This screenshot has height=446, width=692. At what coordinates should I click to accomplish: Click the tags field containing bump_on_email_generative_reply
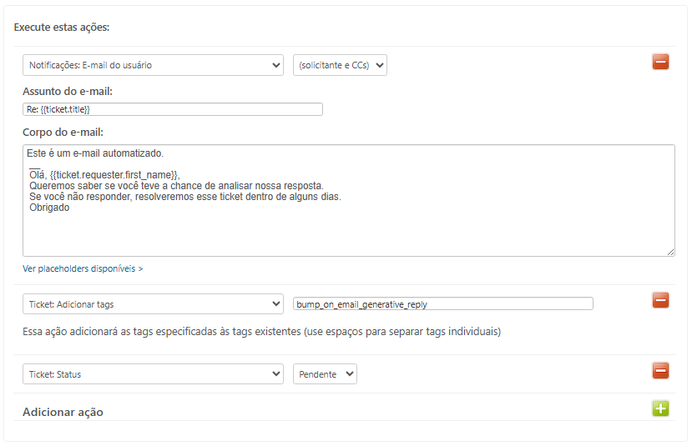tap(443, 304)
